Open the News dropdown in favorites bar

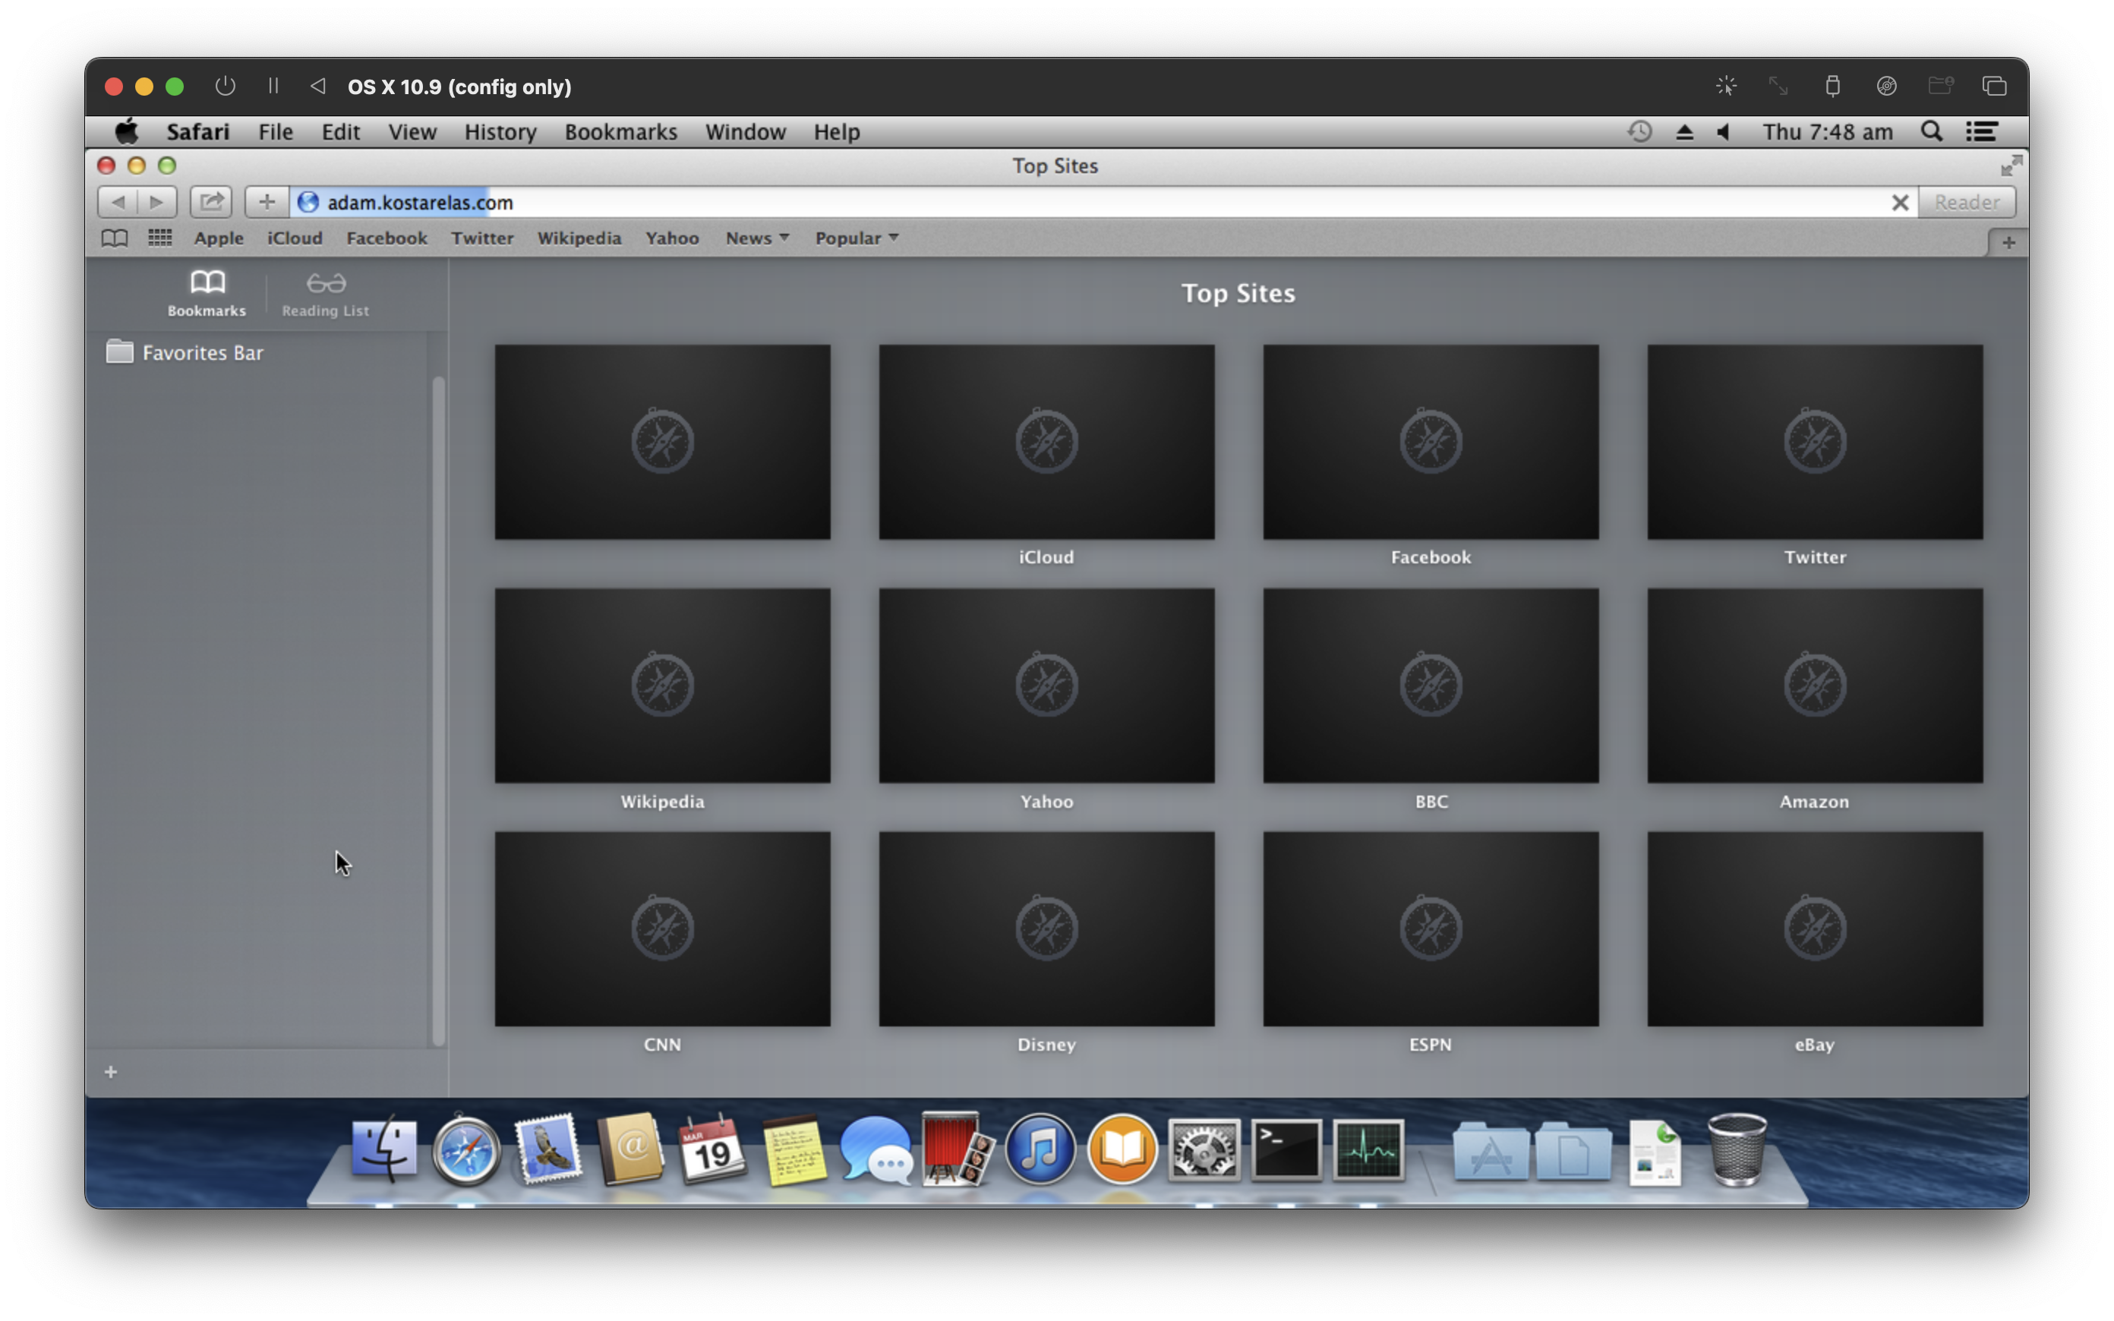tap(756, 238)
